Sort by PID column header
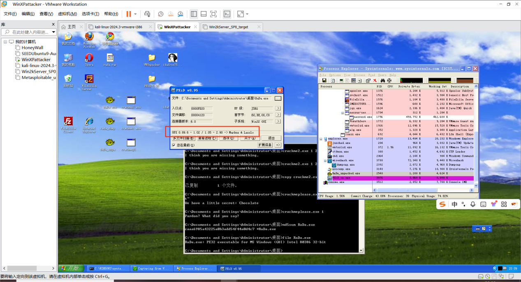Viewport: 521px width, 282px height. 379,87
